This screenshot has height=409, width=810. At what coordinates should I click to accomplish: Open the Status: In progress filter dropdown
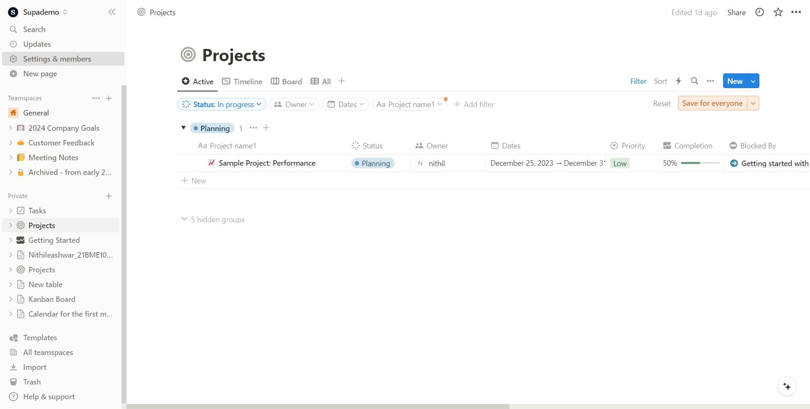(x=221, y=104)
